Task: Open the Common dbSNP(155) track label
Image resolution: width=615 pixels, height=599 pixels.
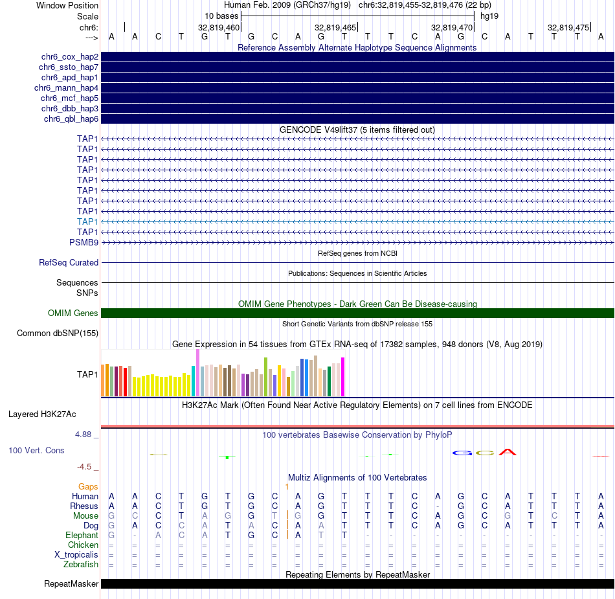Action: coord(58,333)
